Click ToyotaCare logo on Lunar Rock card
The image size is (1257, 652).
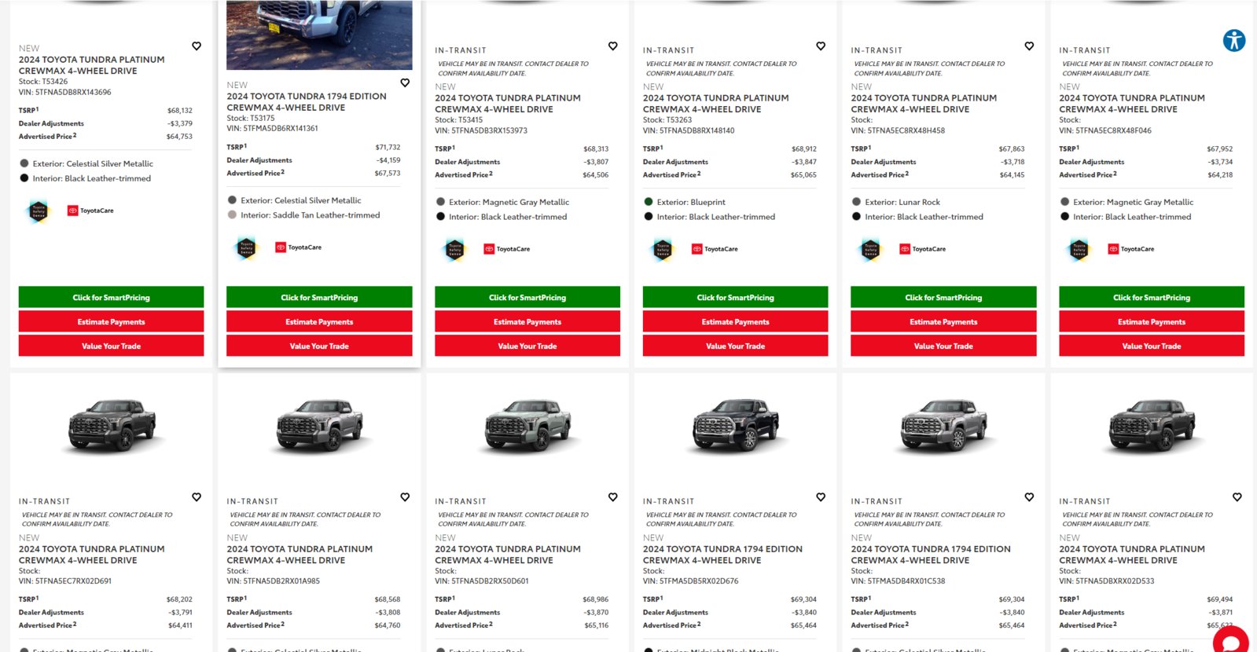pos(923,249)
